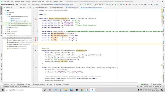This screenshot has height=92, width=165.
Task: Select MainActivity in project tree
Action: coord(16,19)
